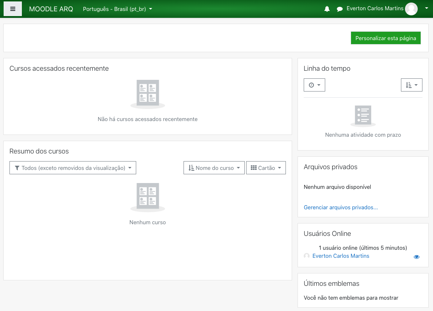Click 'Você não tem emblemas para mostrar' text
This screenshot has height=311, width=433.
351,298
